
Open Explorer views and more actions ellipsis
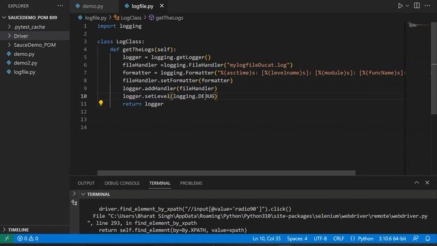(60, 5)
